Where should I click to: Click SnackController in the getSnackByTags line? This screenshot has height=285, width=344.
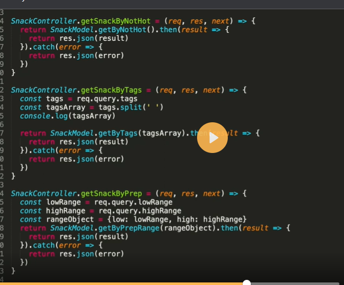coord(44,90)
